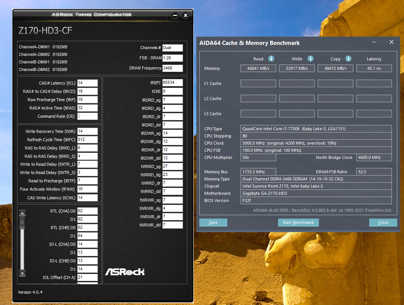Screen dimensions: 404x305
Task: Select the tWRRD_dg field showing 23
Action: pyautogui.click(x=172, y=175)
